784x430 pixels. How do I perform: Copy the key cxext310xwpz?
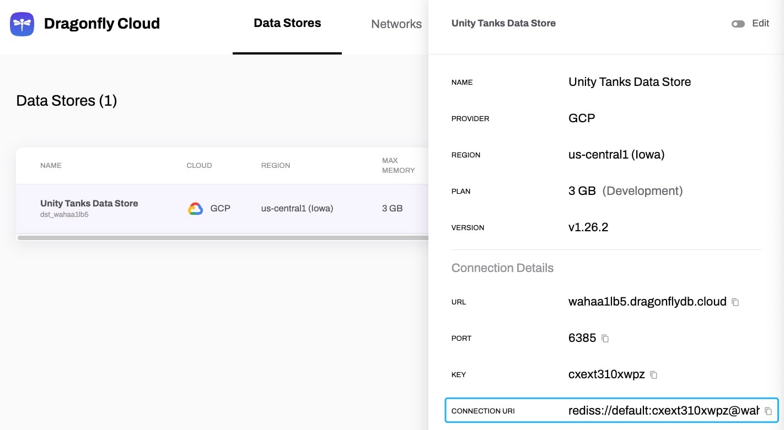(654, 375)
